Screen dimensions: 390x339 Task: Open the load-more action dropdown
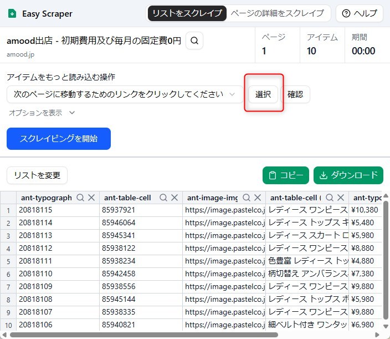click(125, 94)
